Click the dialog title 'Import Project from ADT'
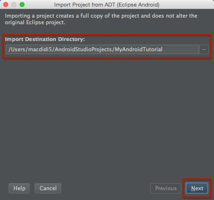Screen dimensions: 214x200 coord(85,5)
